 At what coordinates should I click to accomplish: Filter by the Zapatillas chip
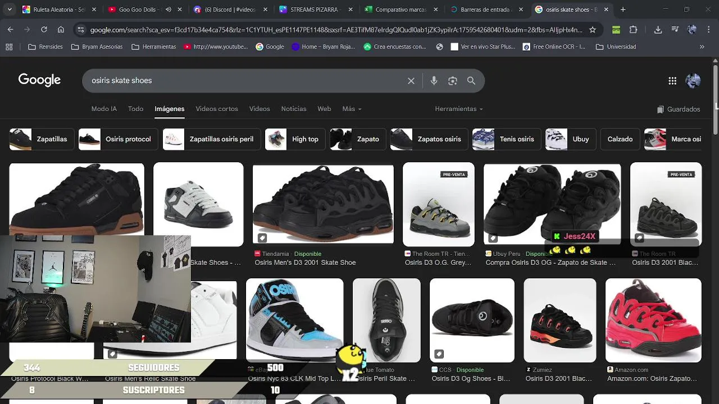click(42, 139)
